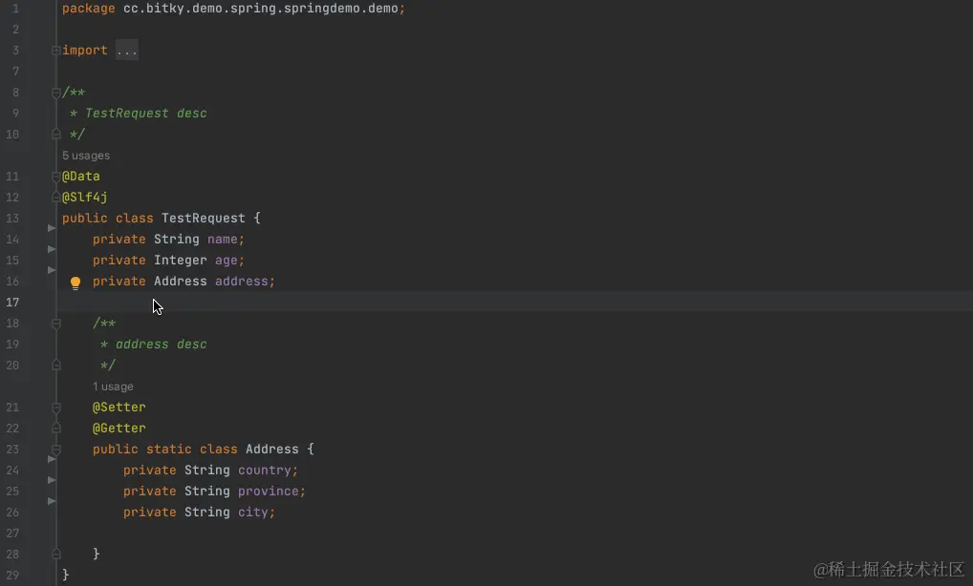Toggle fold marker at Address class closing brace
The image size is (973, 586).
tap(55, 554)
